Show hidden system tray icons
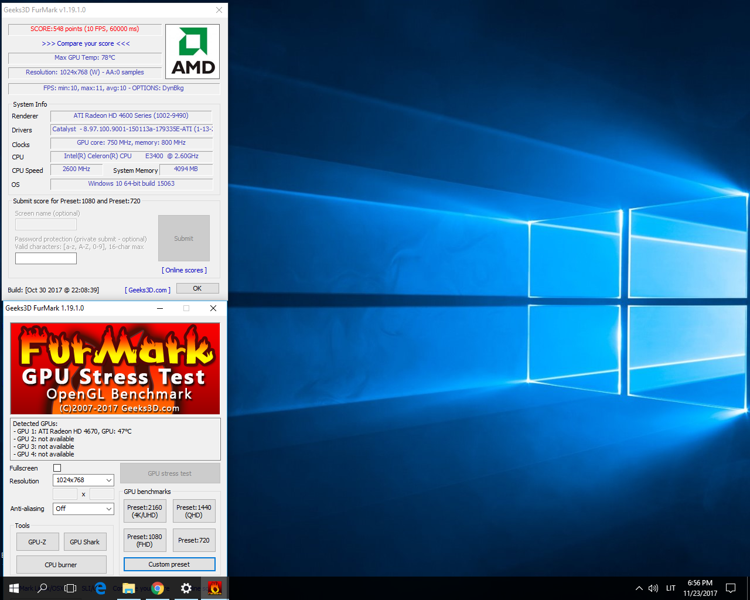The image size is (750, 600). pyautogui.click(x=639, y=588)
